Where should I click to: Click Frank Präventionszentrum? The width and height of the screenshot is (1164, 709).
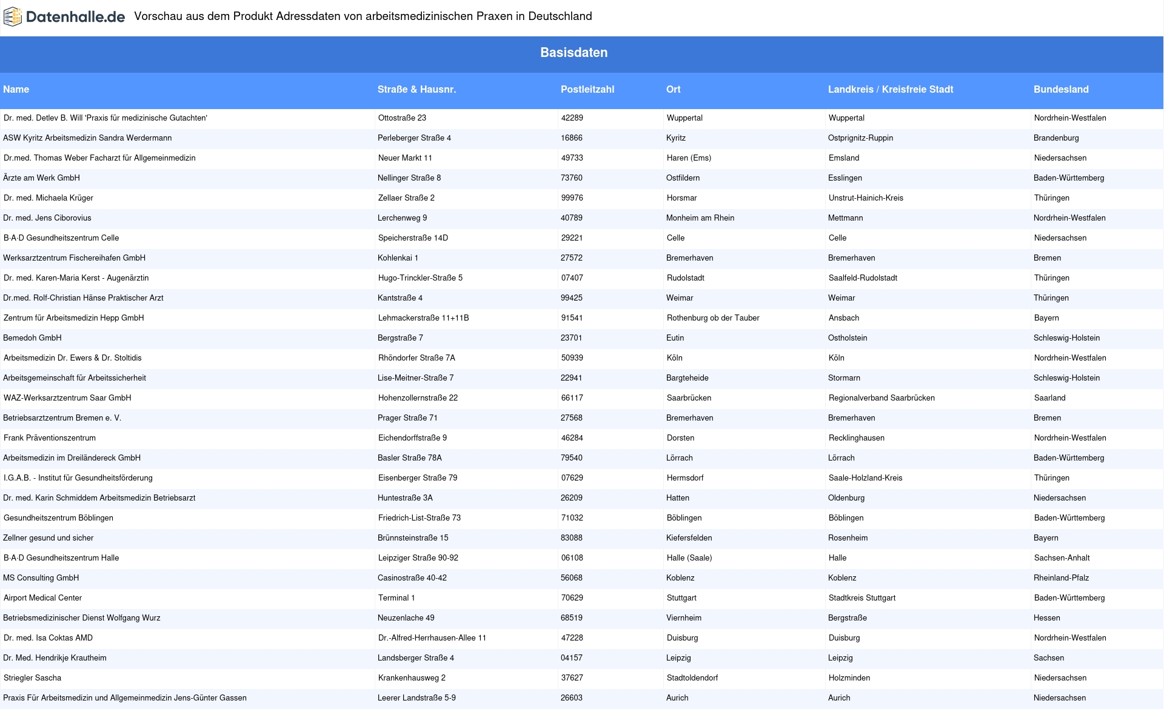[50, 438]
